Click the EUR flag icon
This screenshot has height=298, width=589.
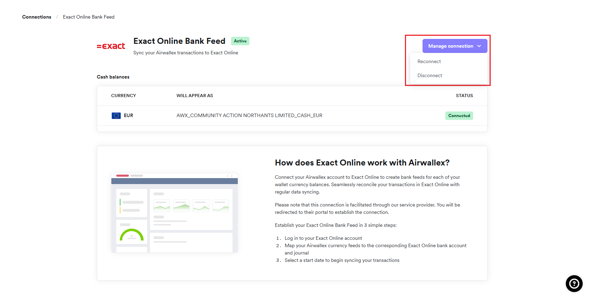[x=116, y=116]
